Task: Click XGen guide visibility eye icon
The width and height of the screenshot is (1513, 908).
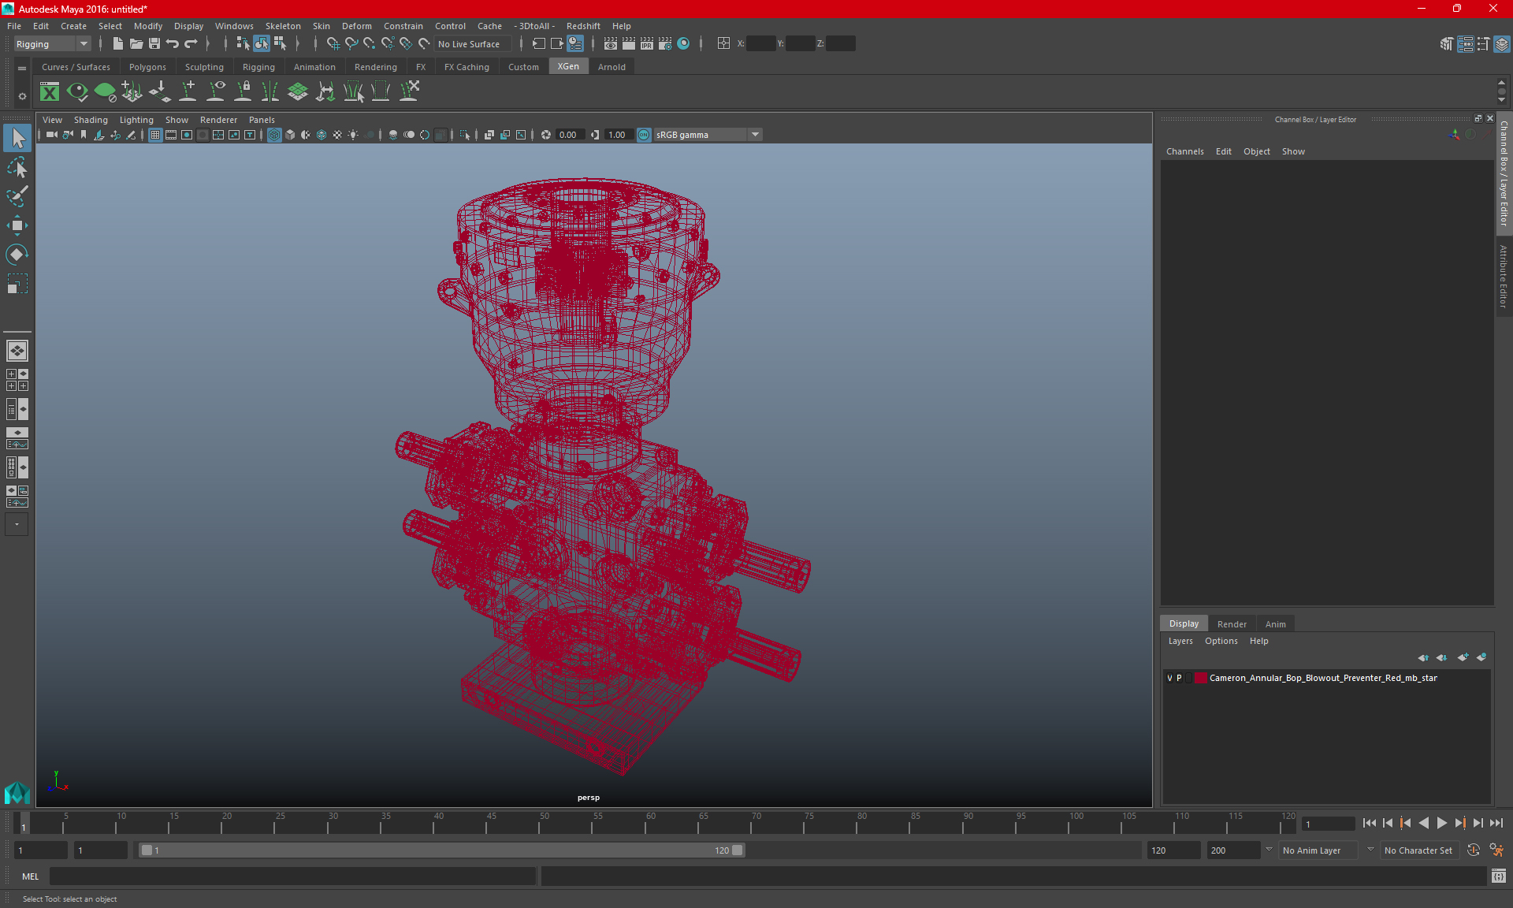Action: coord(215,92)
